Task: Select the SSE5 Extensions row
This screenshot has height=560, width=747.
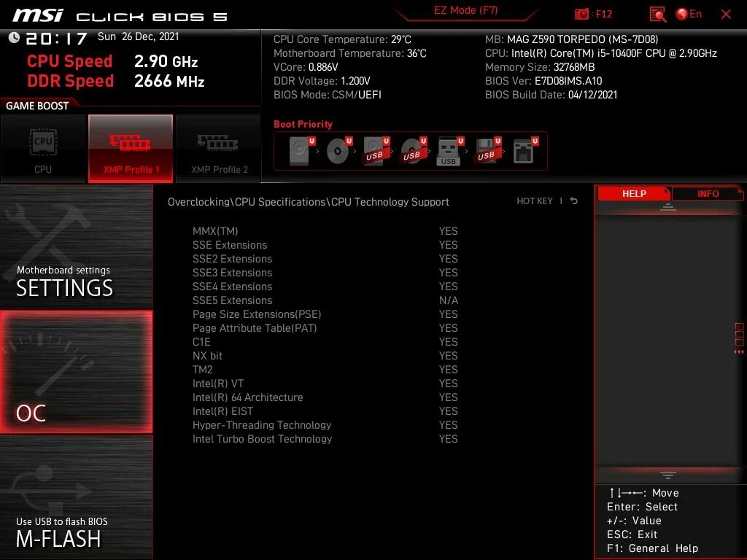Action: click(325, 300)
